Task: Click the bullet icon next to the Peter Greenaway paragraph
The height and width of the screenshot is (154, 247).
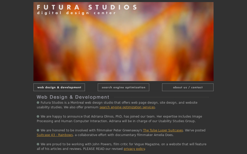Action: click(38, 130)
